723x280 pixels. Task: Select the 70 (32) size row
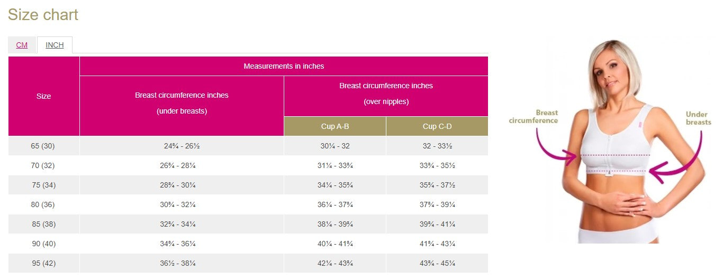pos(43,165)
